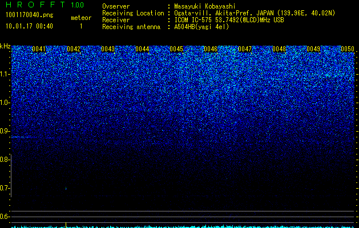
Task: Click the kHz axis unit label
Action: [x=5, y=46]
